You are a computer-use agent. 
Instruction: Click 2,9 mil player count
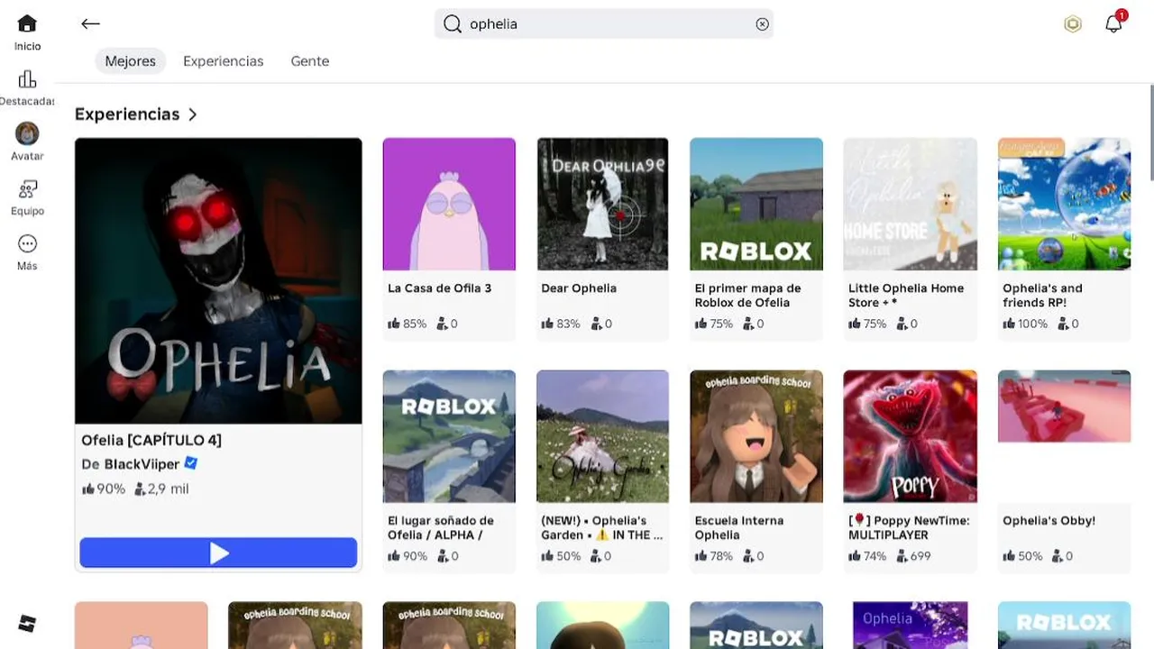(161, 489)
